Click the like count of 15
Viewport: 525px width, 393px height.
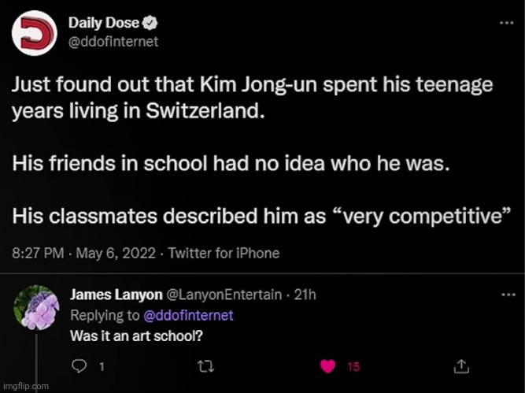(354, 367)
